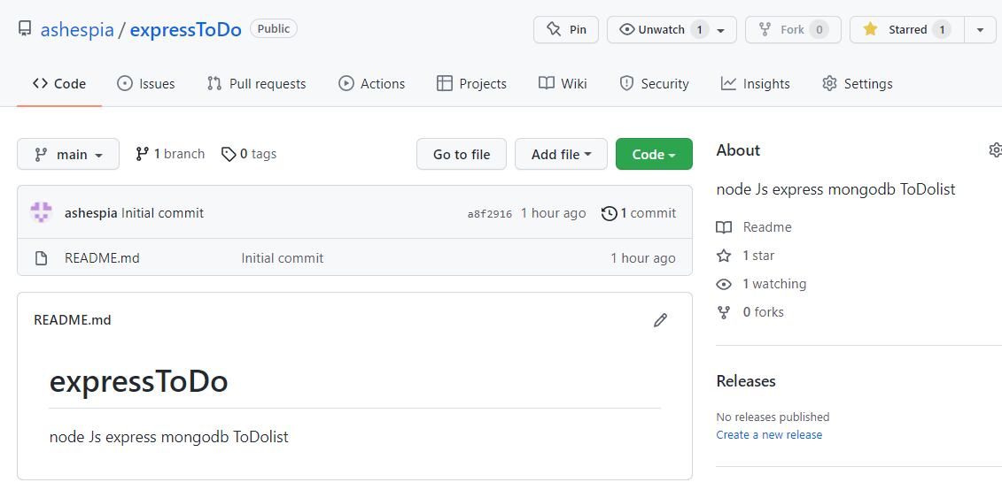Expand the Add file dropdown
This screenshot has height=490, width=1002.
[561, 154]
